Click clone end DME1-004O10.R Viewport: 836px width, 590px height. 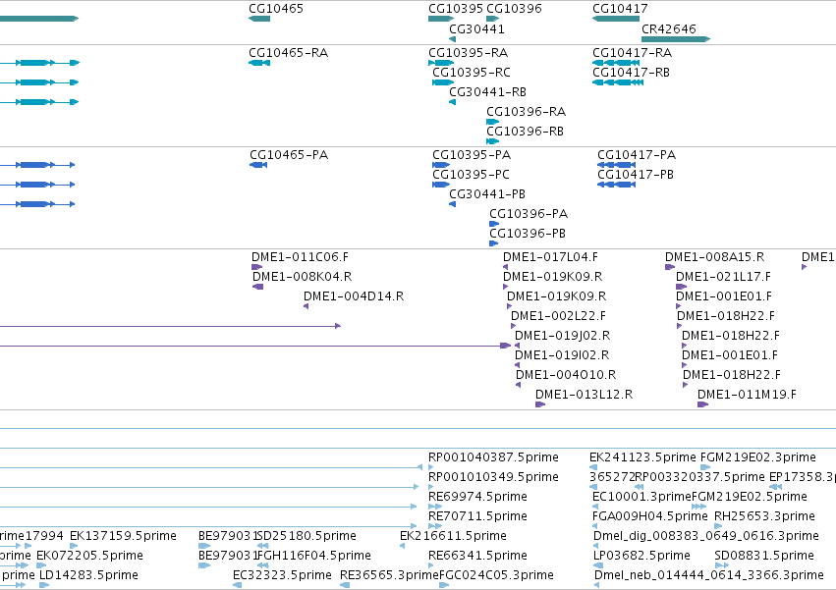[x=566, y=376]
